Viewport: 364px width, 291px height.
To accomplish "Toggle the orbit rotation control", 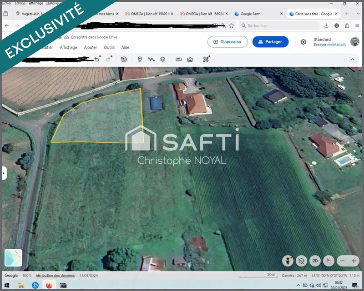I will click(x=301, y=261).
